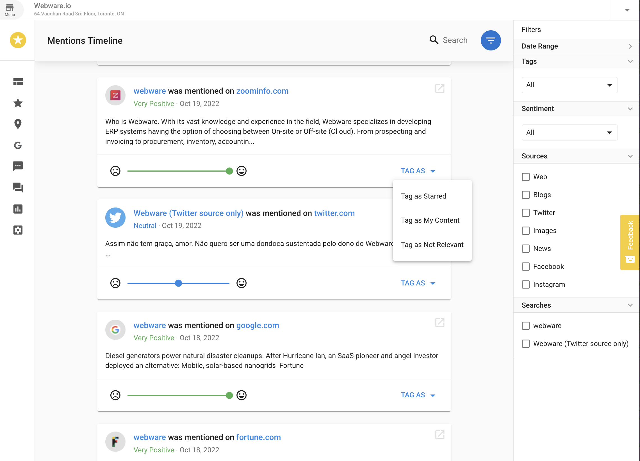
Task: Enable the Web source checkbox
Action: tap(526, 177)
